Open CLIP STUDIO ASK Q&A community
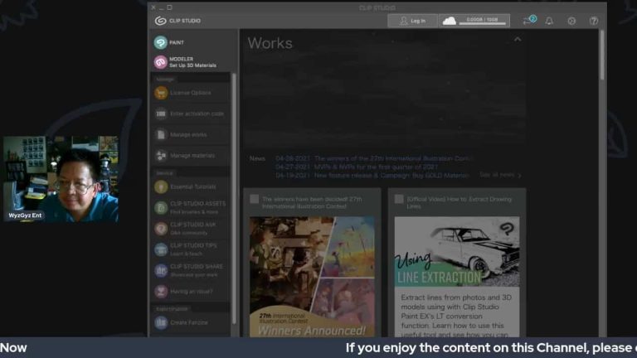Viewport: 637px width, 358px height. 192,227
